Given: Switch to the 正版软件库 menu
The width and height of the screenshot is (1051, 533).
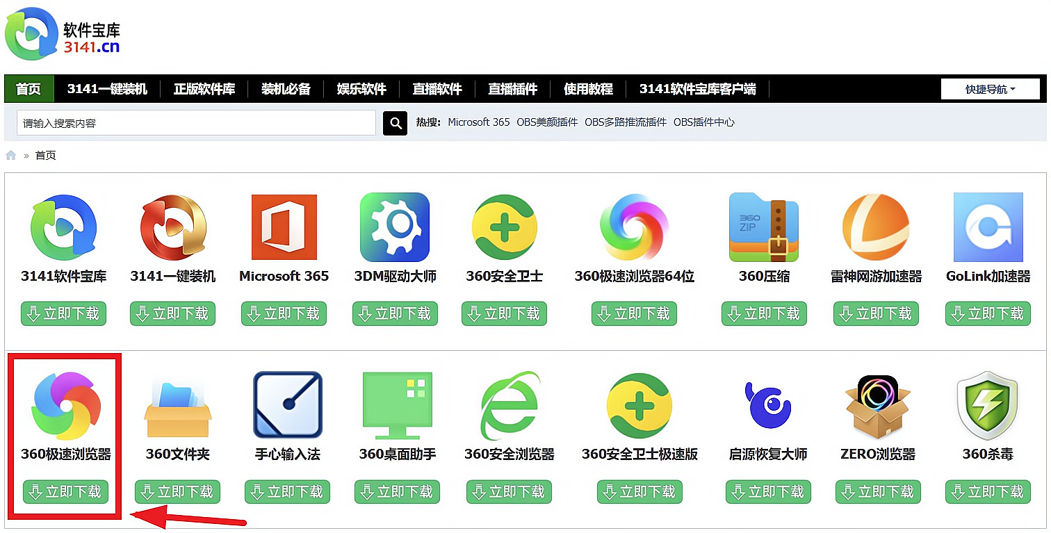Looking at the screenshot, I should point(204,89).
